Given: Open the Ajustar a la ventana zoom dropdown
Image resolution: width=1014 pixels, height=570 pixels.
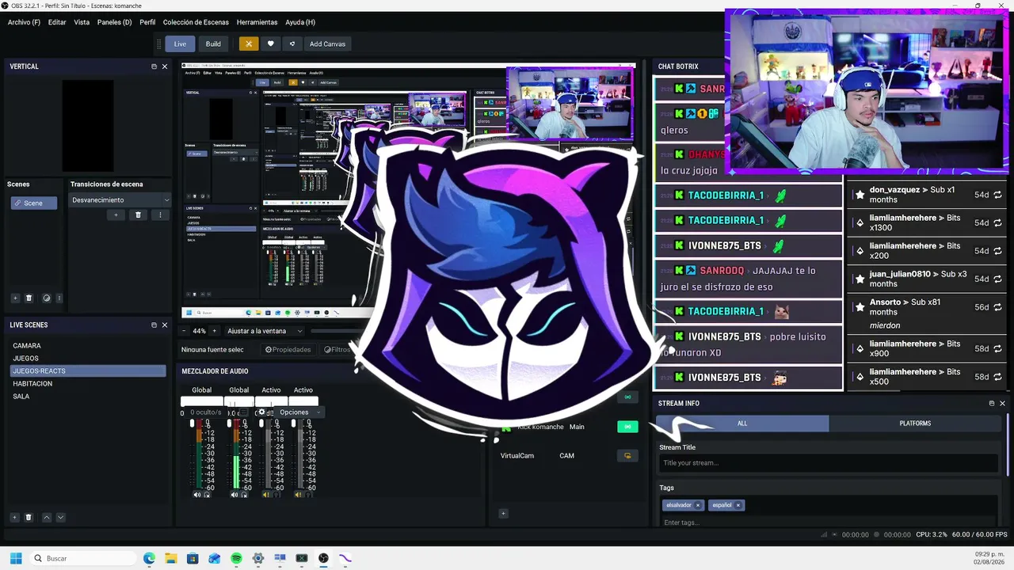Looking at the screenshot, I should pos(265,331).
